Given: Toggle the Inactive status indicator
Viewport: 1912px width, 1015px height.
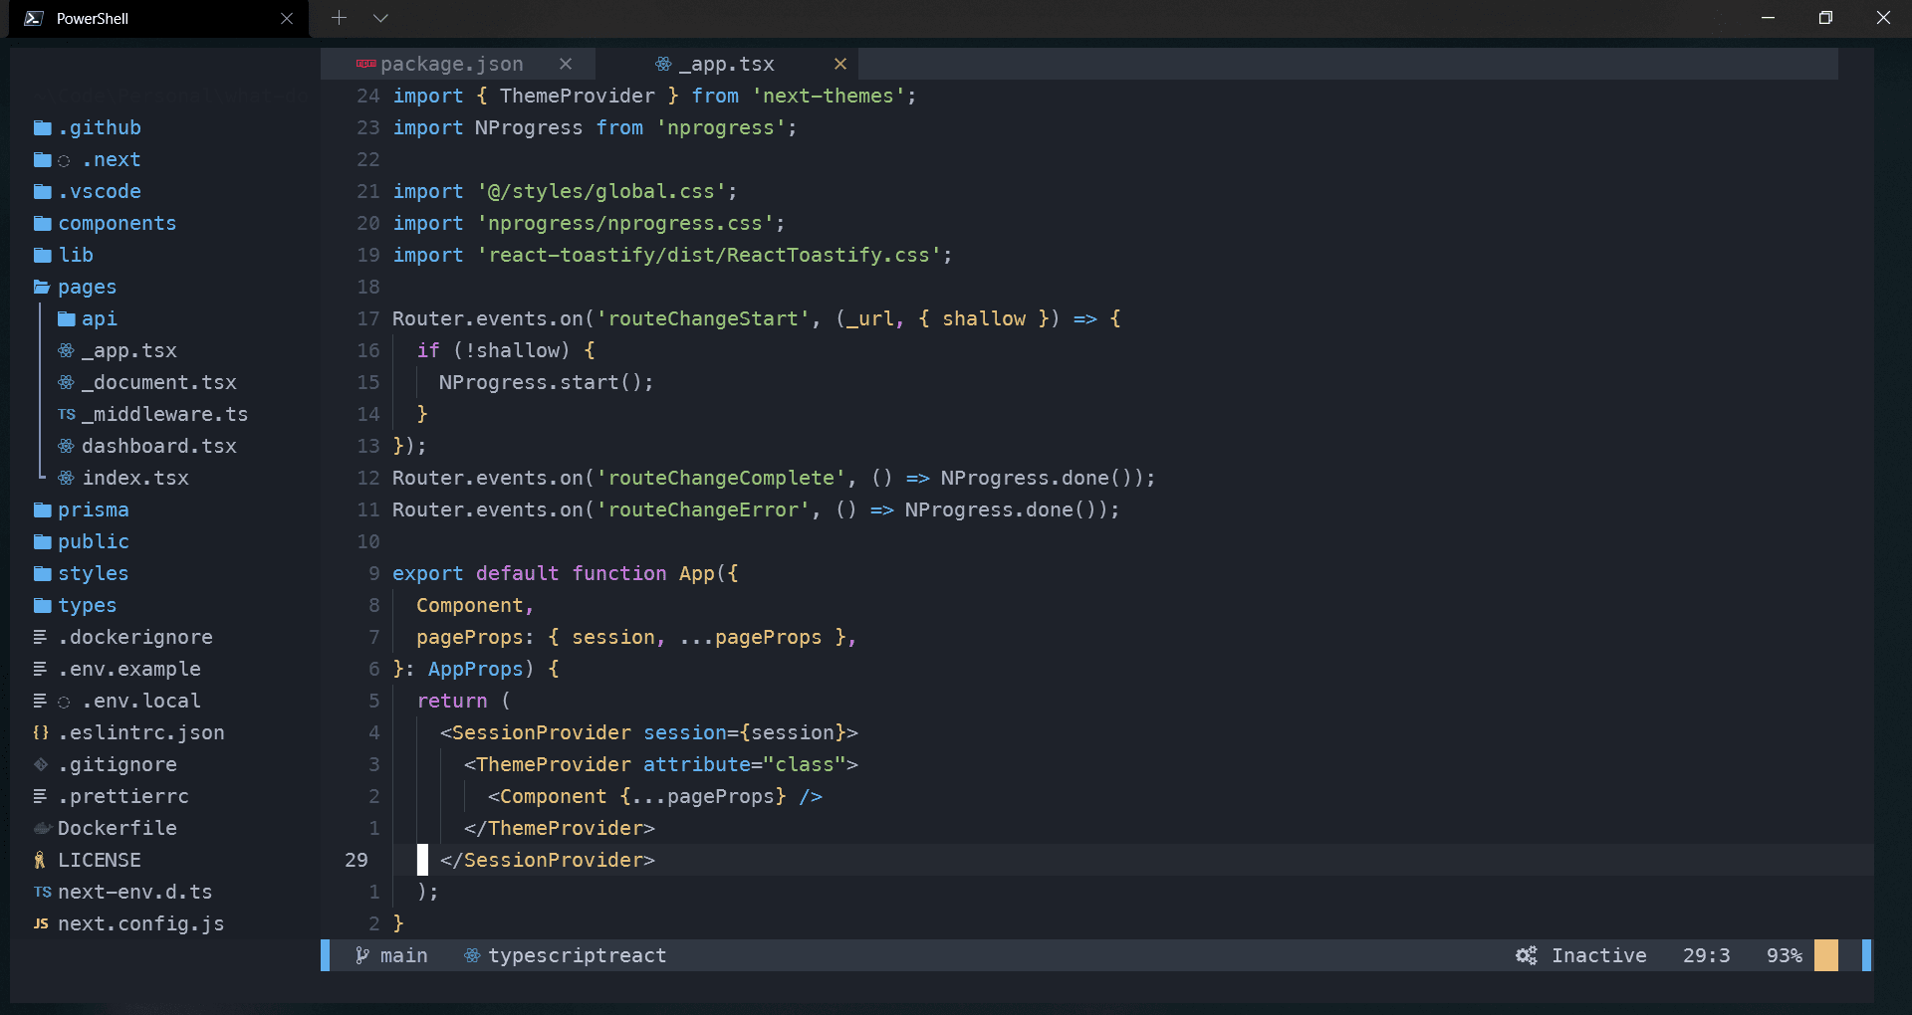Looking at the screenshot, I should (x=1598, y=955).
